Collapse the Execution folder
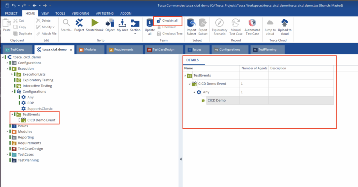The width and height of the screenshot is (358, 187). (x=7, y=69)
